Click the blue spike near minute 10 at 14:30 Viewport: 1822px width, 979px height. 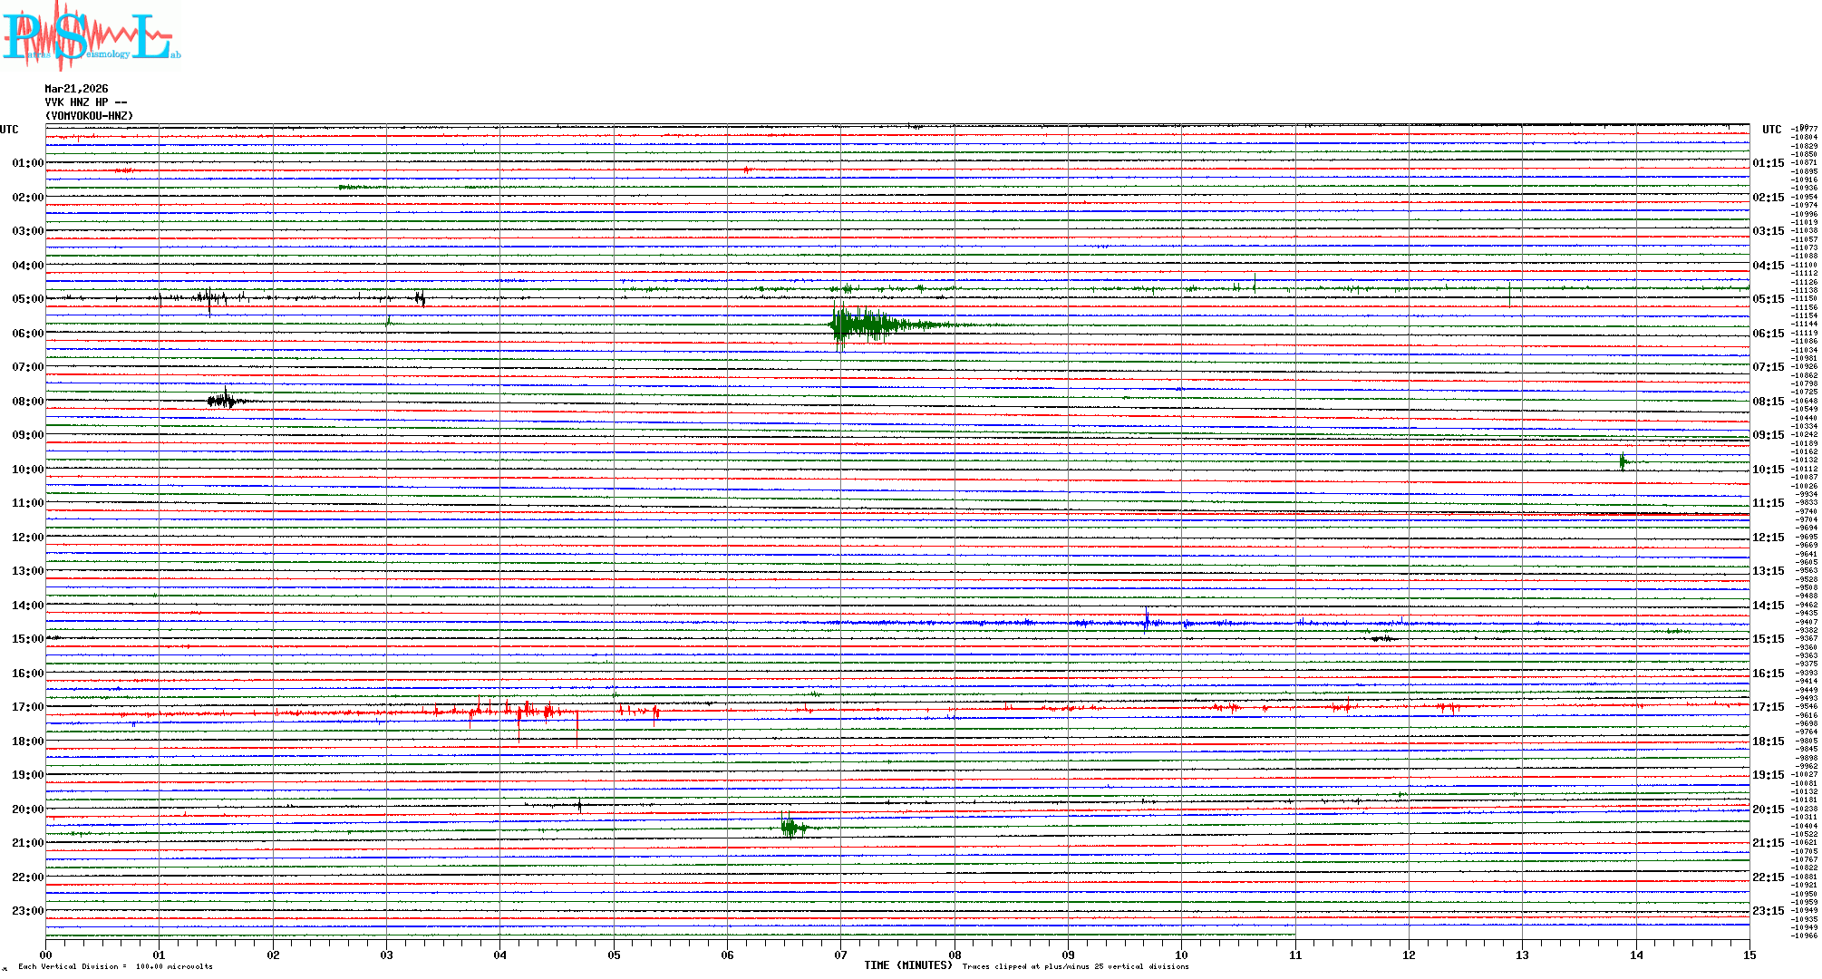[1147, 622]
